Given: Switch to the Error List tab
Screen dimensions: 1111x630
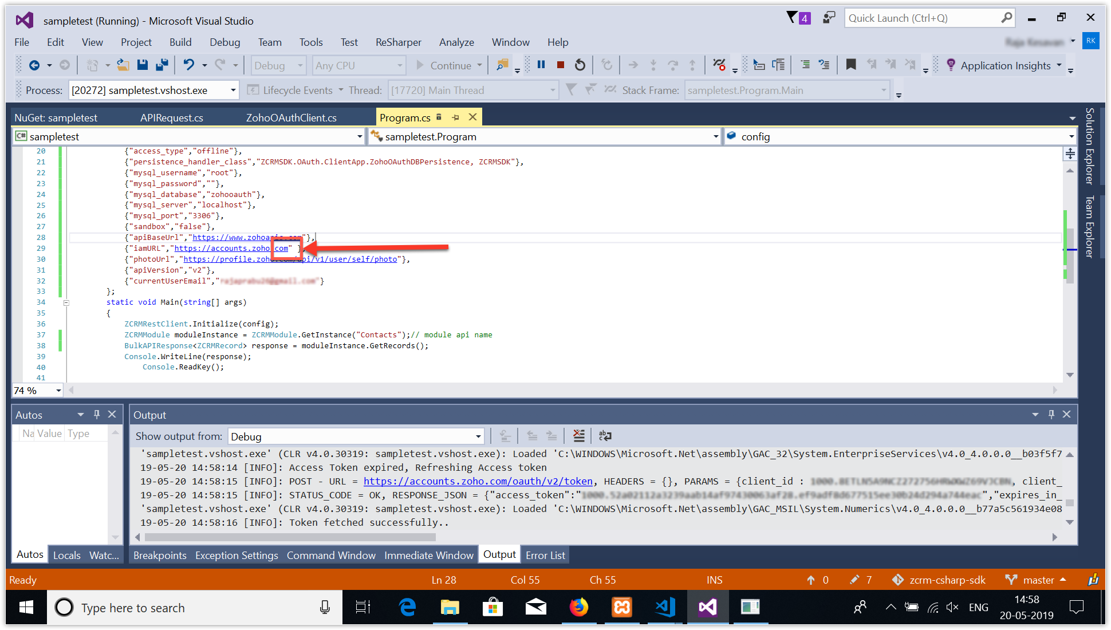Looking at the screenshot, I should pyautogui.click(x=545, y=555).
